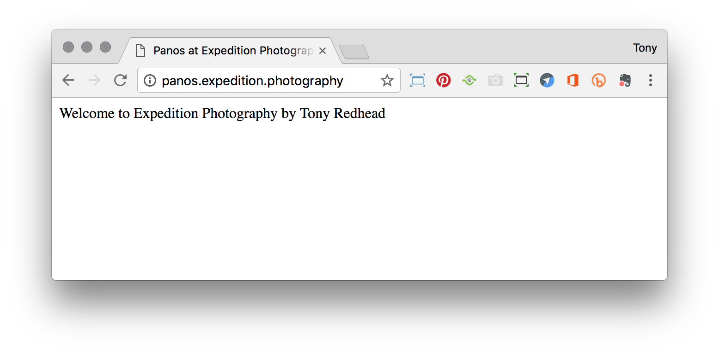The image size is (719, 354).
Task: Open the Evernote Web Clipper extension
Action: [x=625, y=81]
